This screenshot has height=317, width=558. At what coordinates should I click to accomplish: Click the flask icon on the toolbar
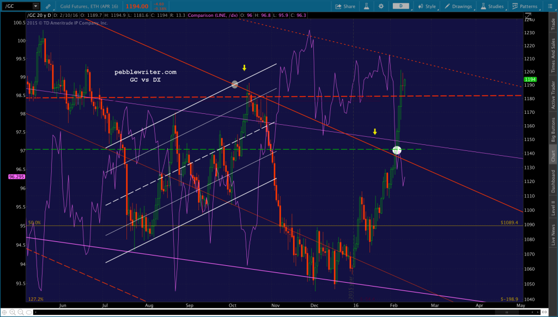(x=367, y=6)
